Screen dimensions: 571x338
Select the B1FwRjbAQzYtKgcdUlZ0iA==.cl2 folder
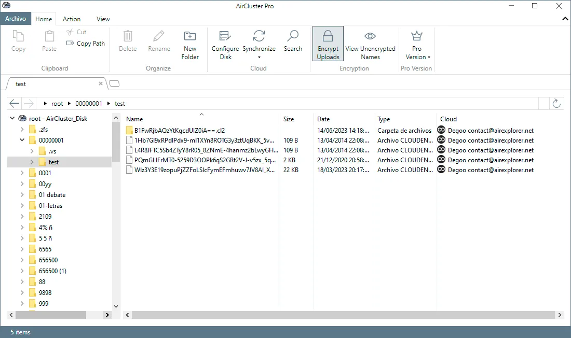(180, 130)
